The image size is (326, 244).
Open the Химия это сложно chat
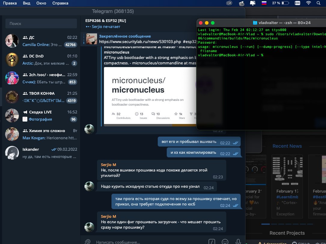tap(41, 134)
